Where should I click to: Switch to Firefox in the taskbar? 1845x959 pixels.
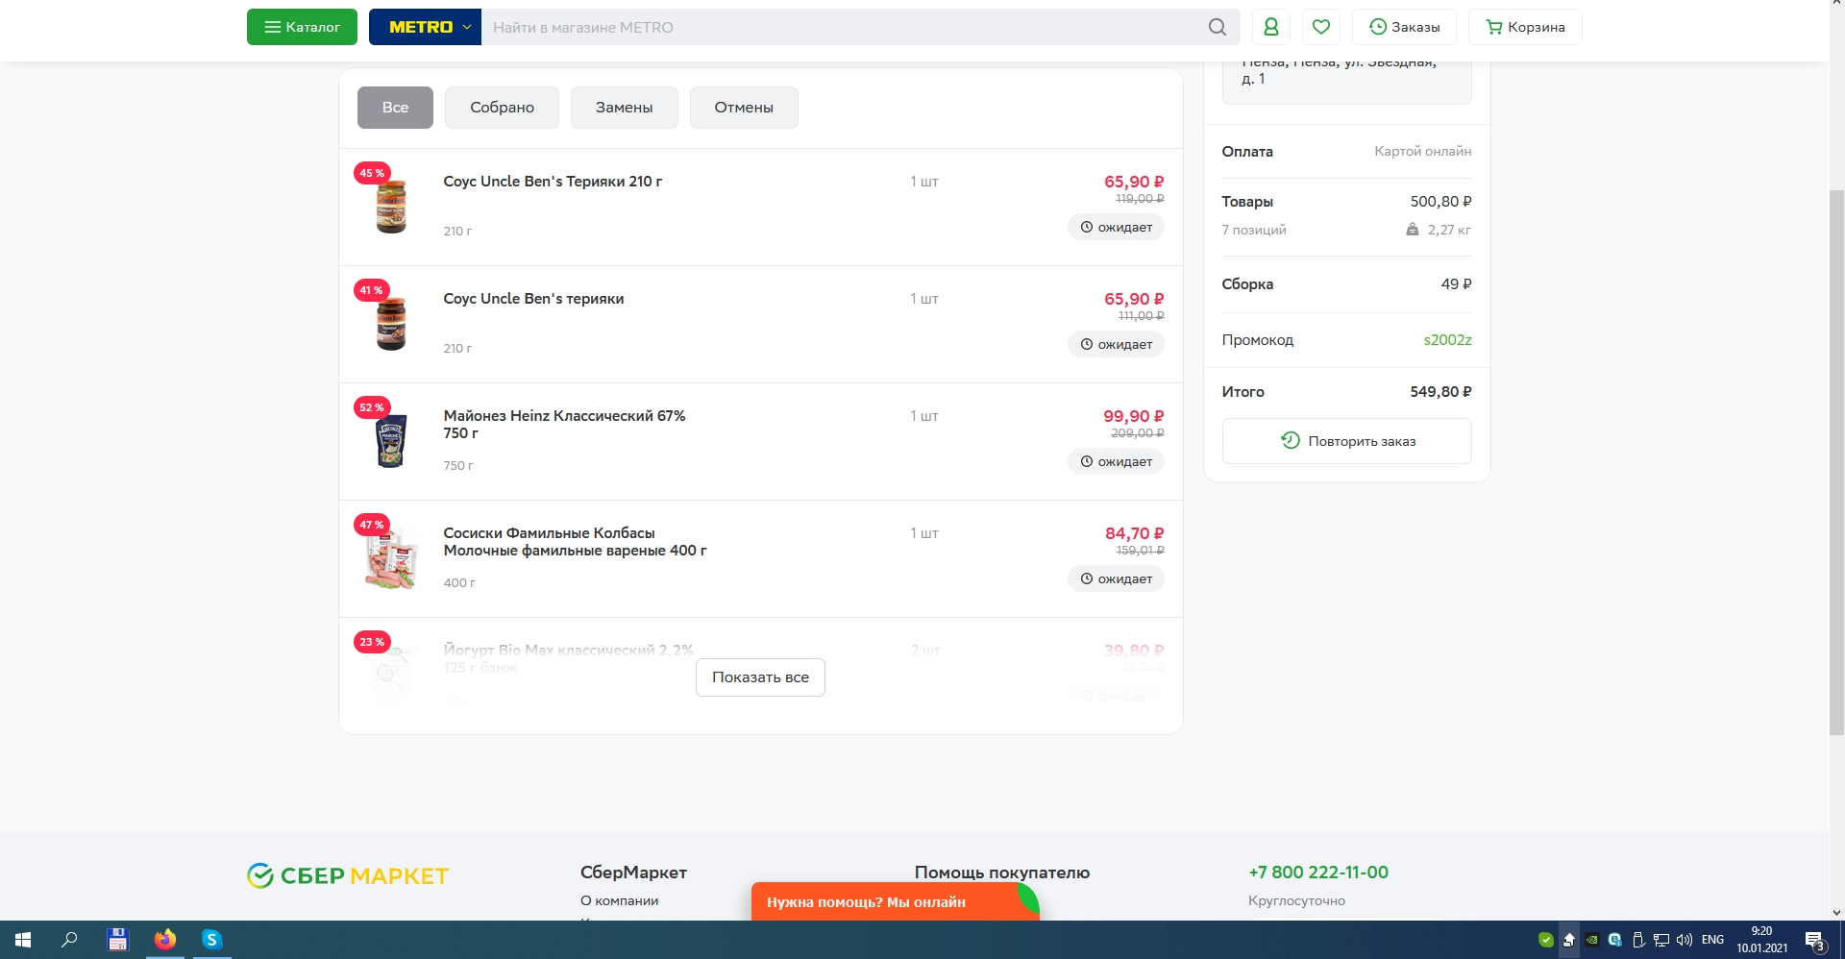tap(165, 940)
